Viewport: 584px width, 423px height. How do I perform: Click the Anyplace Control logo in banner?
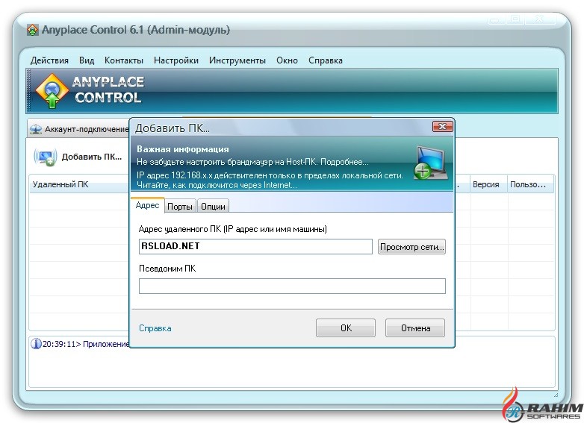[52, 90]
